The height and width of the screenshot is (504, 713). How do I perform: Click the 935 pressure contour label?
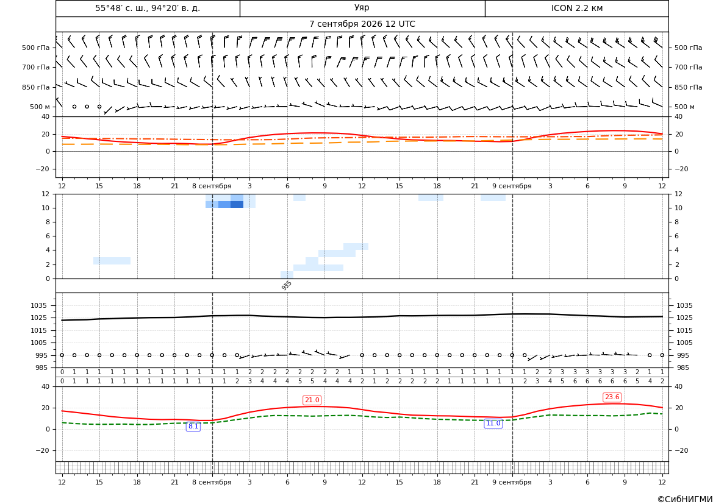287,285
